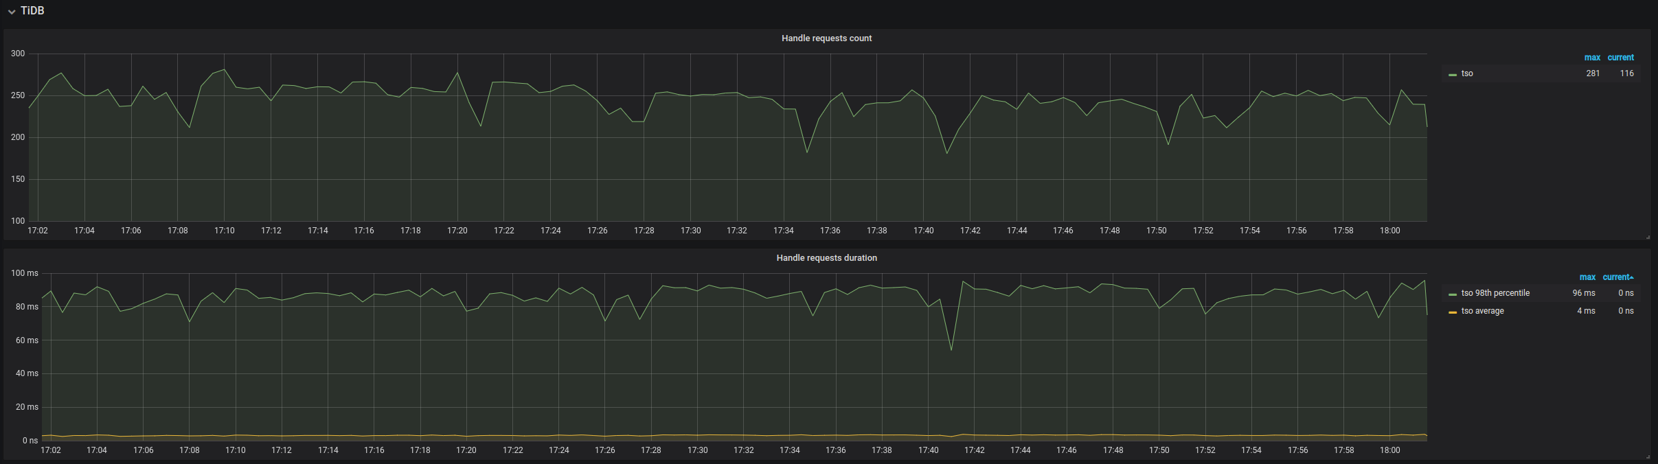
Task: Click the dip near 17:35 on count chart
Action: [x=807, y=152]
